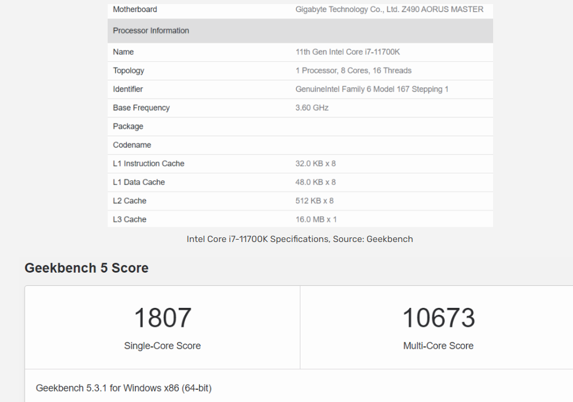
Task: Click the Topology row label
Action: pos(128,71)
